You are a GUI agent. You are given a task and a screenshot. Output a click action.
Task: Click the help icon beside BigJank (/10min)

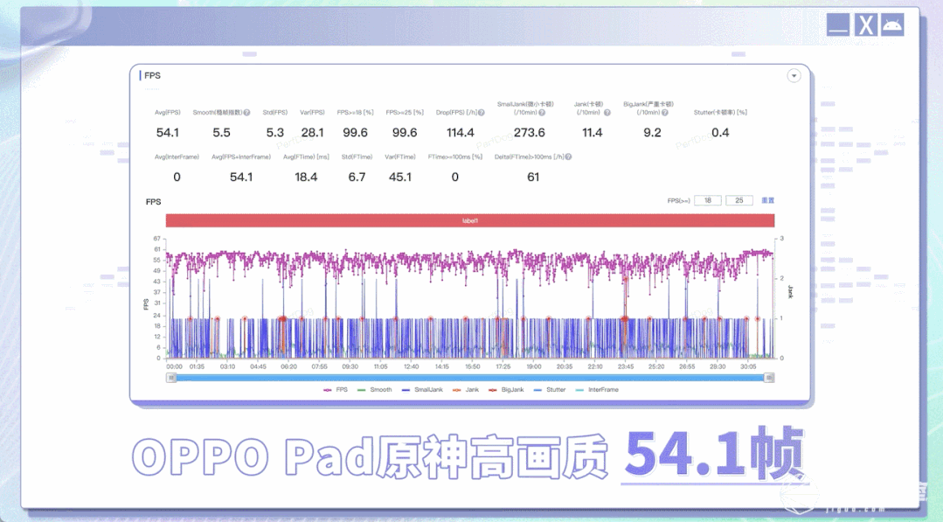pyautogui.click(x=664, y=113)
